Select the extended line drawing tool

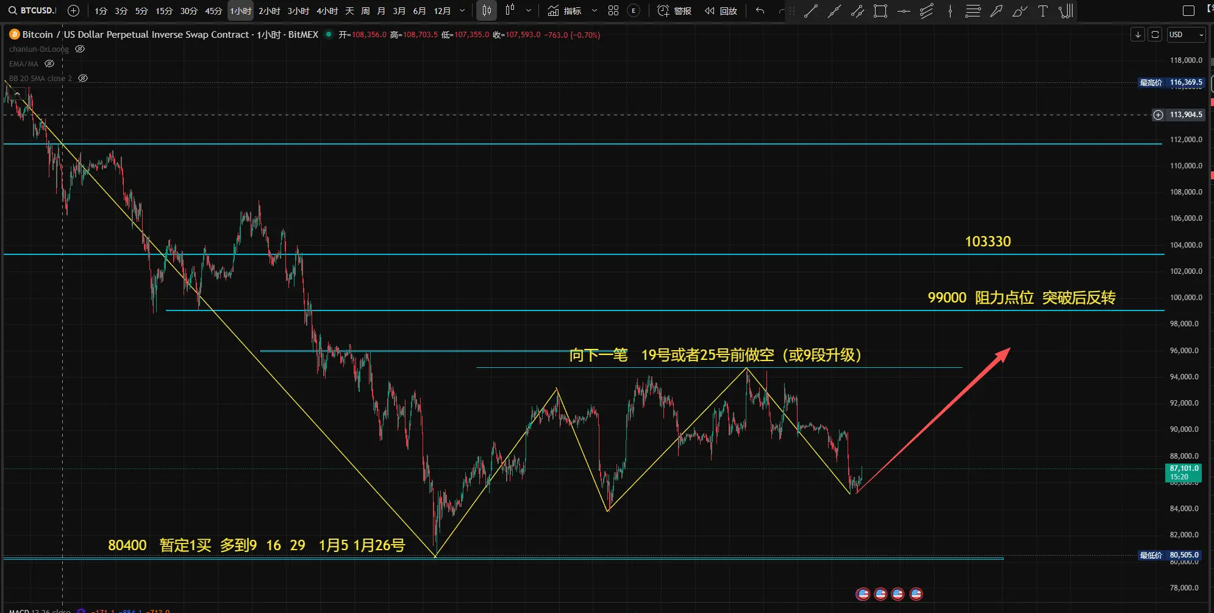pyautogui.click(x=834, y=11)
